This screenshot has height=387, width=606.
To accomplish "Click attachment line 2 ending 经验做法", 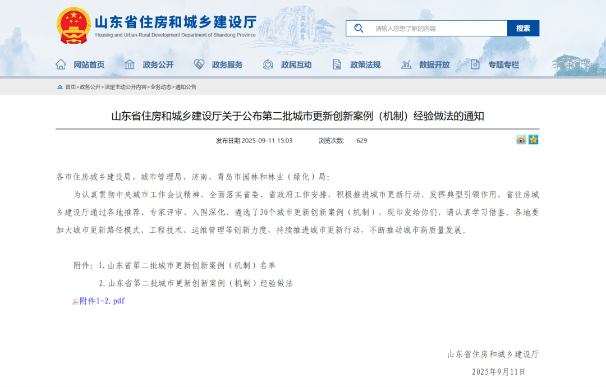I will [x=196, y=283].
